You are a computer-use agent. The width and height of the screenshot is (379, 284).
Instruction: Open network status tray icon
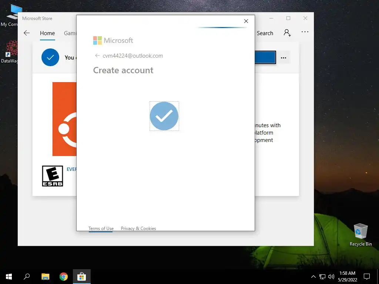click(322, 277)
